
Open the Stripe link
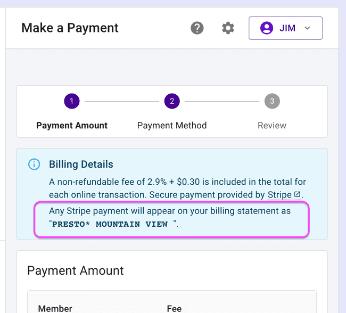coord(279,195)
